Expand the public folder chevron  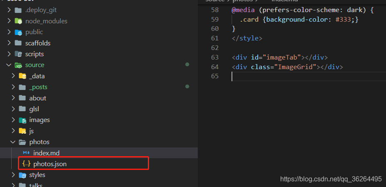click(x=9, y=32)
